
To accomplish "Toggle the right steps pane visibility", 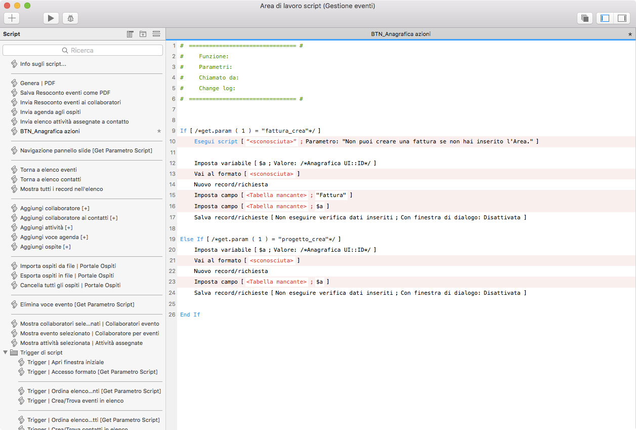I will (620, 18).
